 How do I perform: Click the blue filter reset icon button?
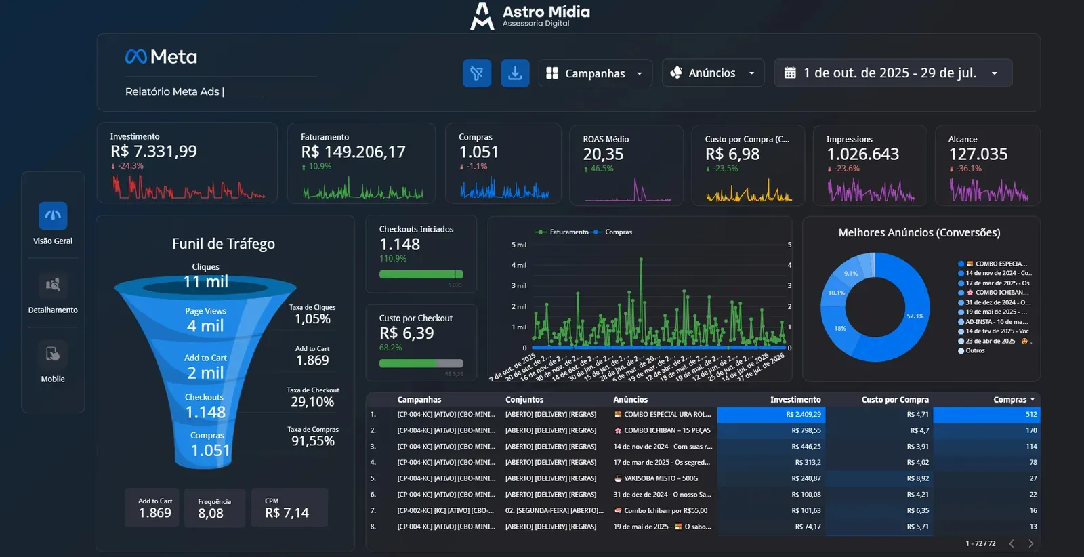click(477, 73)
